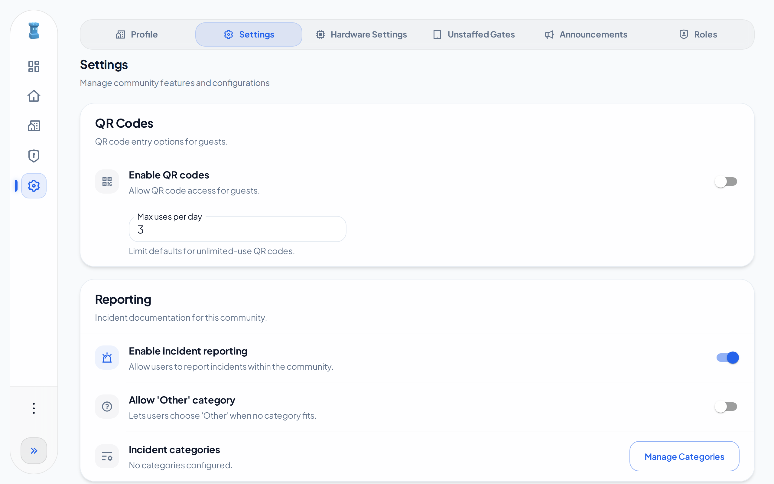Open the three-dot more menu in sidebar
The image size is (774, 484).
click(x=34, y=408)
